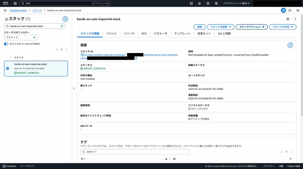303x169 pixels.
Task: Open the update stack dropdown
Action: pyautogui.click(x=221, y=27)
